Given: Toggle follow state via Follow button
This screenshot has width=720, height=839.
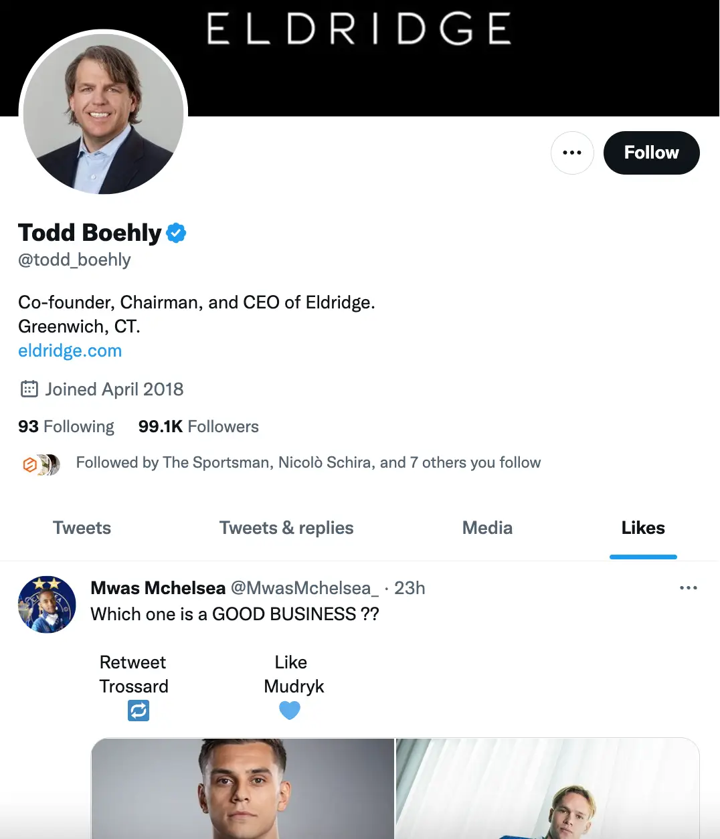Looking at the screenshot, I should tap(650, 153).
